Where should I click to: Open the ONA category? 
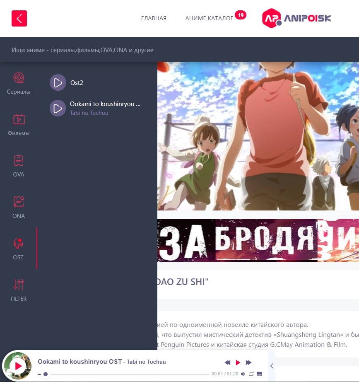[19, 208]
